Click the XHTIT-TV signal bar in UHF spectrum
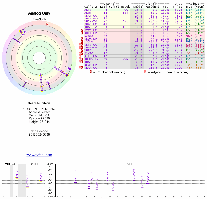Screen dimensions: 207x199 [x=76, y=182]
